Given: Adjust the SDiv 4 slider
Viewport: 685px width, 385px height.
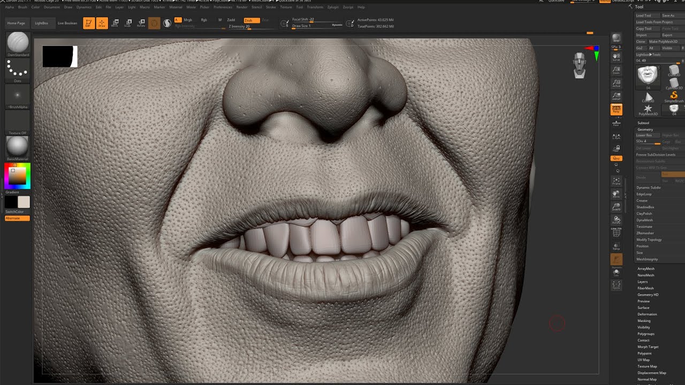Looking at the screenshot, I should (648, 142).
